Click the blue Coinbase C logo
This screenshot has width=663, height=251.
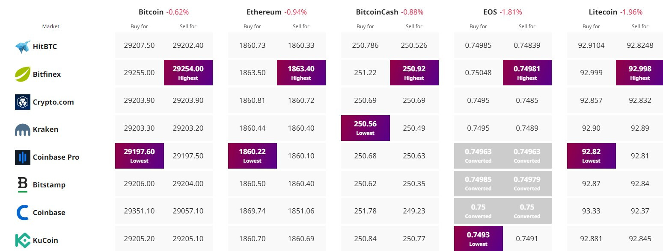coord(23,213)
